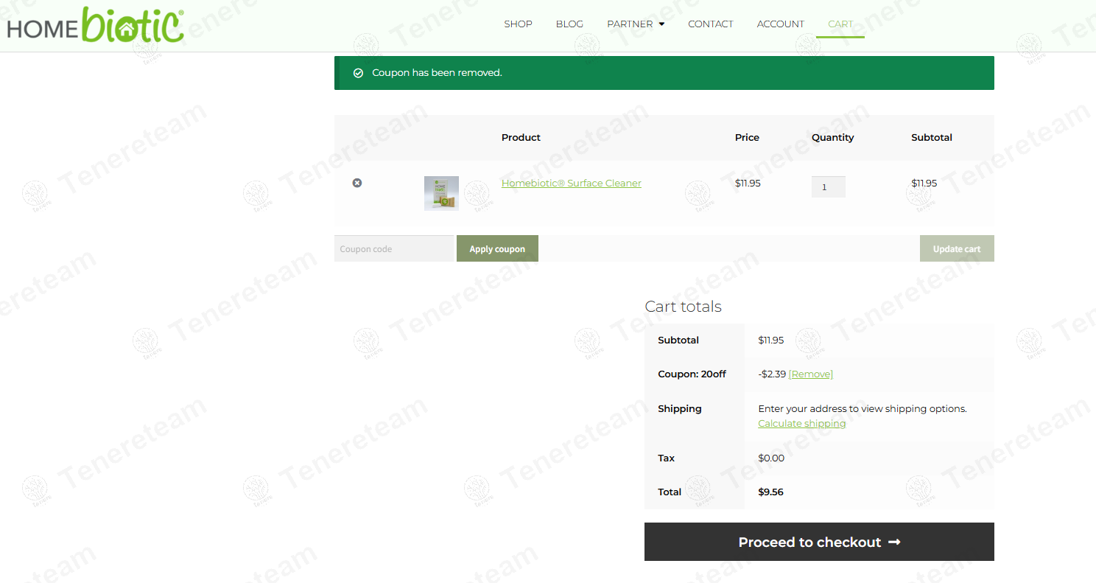Viewport: 1096px width, 583px height.
Task: Go to the BLOG page
Action: coord(569,24)
